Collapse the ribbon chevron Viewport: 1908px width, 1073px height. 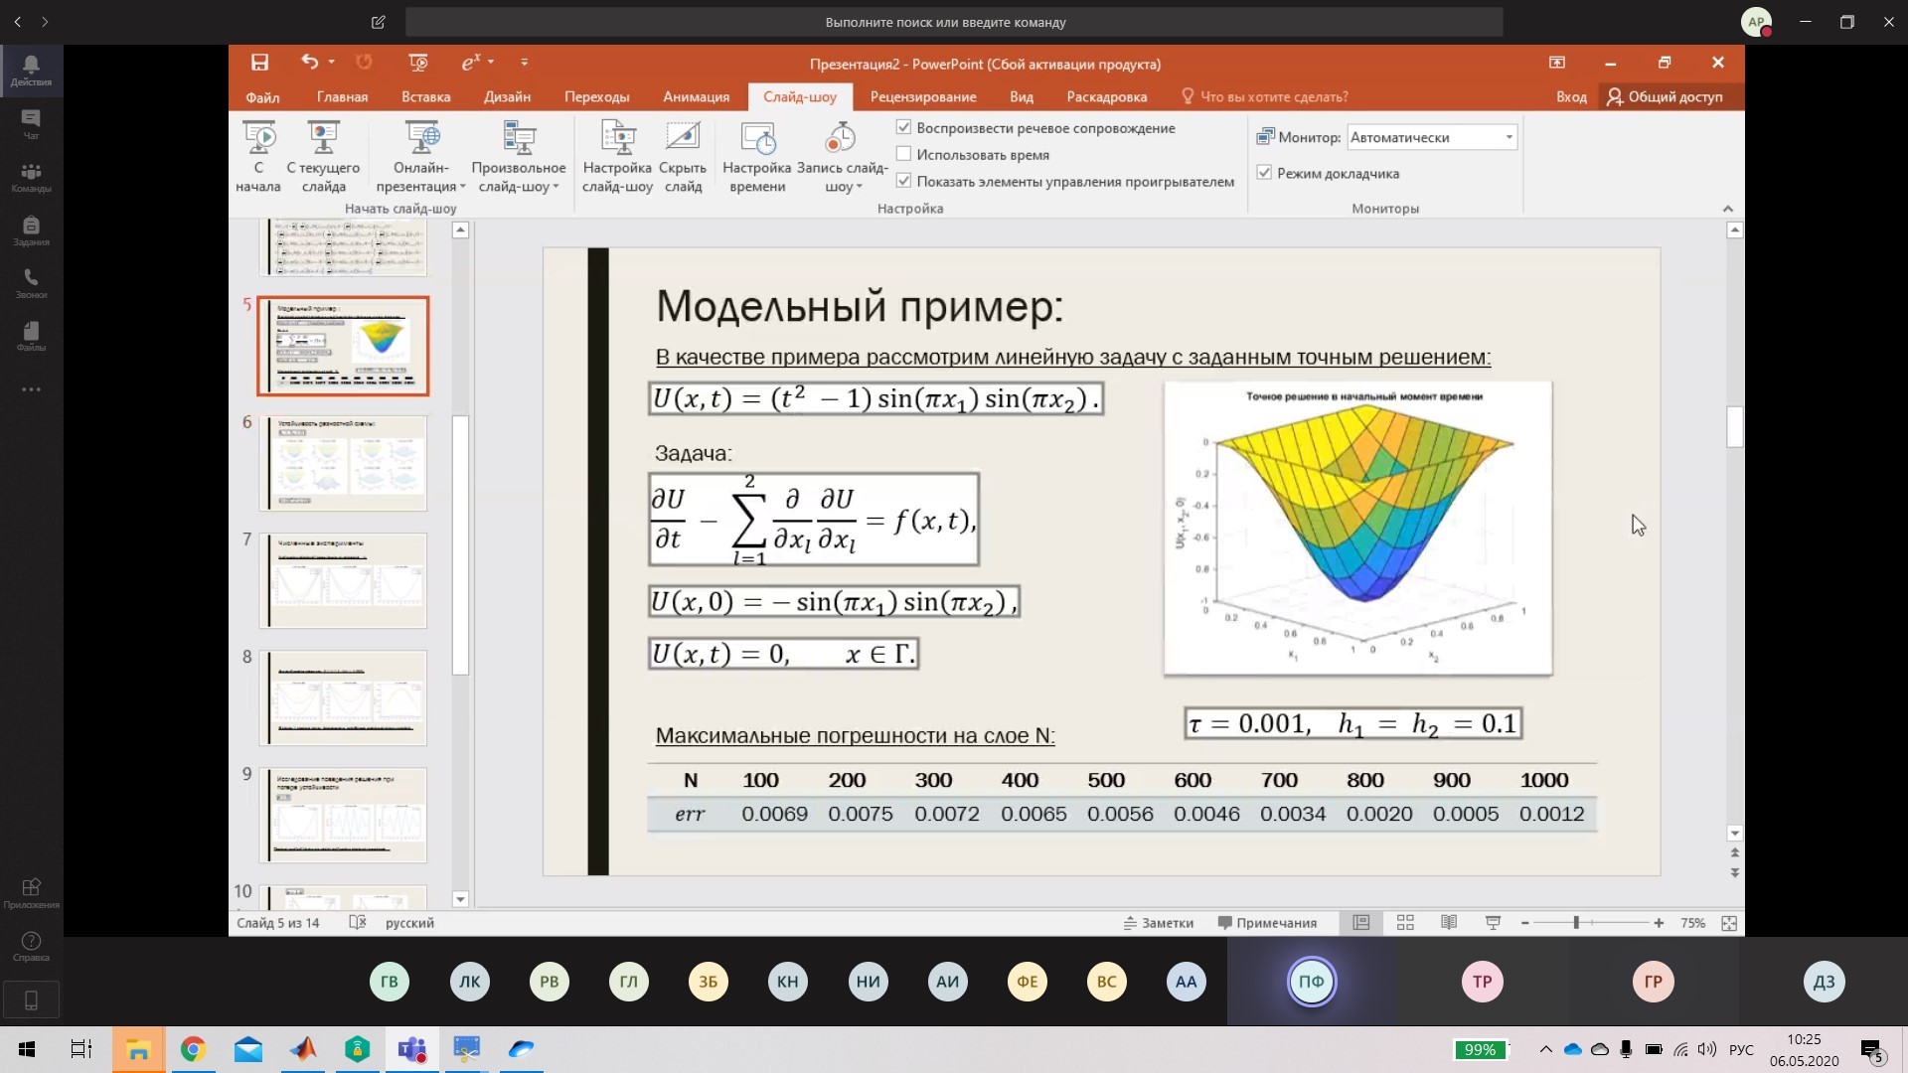(1727, 209)
